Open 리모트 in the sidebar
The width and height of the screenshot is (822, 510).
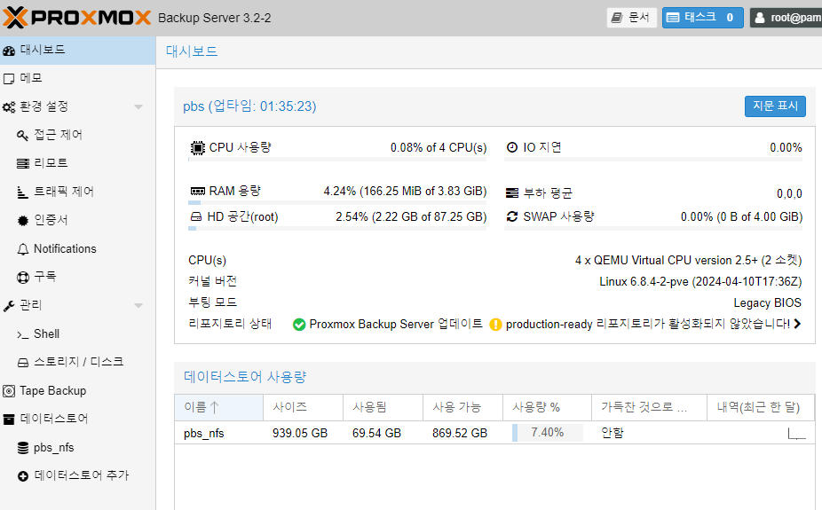click(77, 163)
